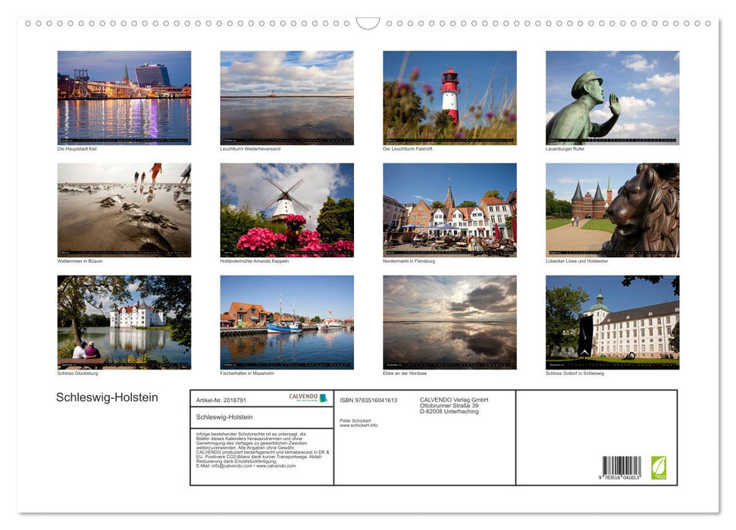Open the www.schickert.info photographer link
Image resolution: width=736 pixels, height=530 pixels.
point(359,425)
